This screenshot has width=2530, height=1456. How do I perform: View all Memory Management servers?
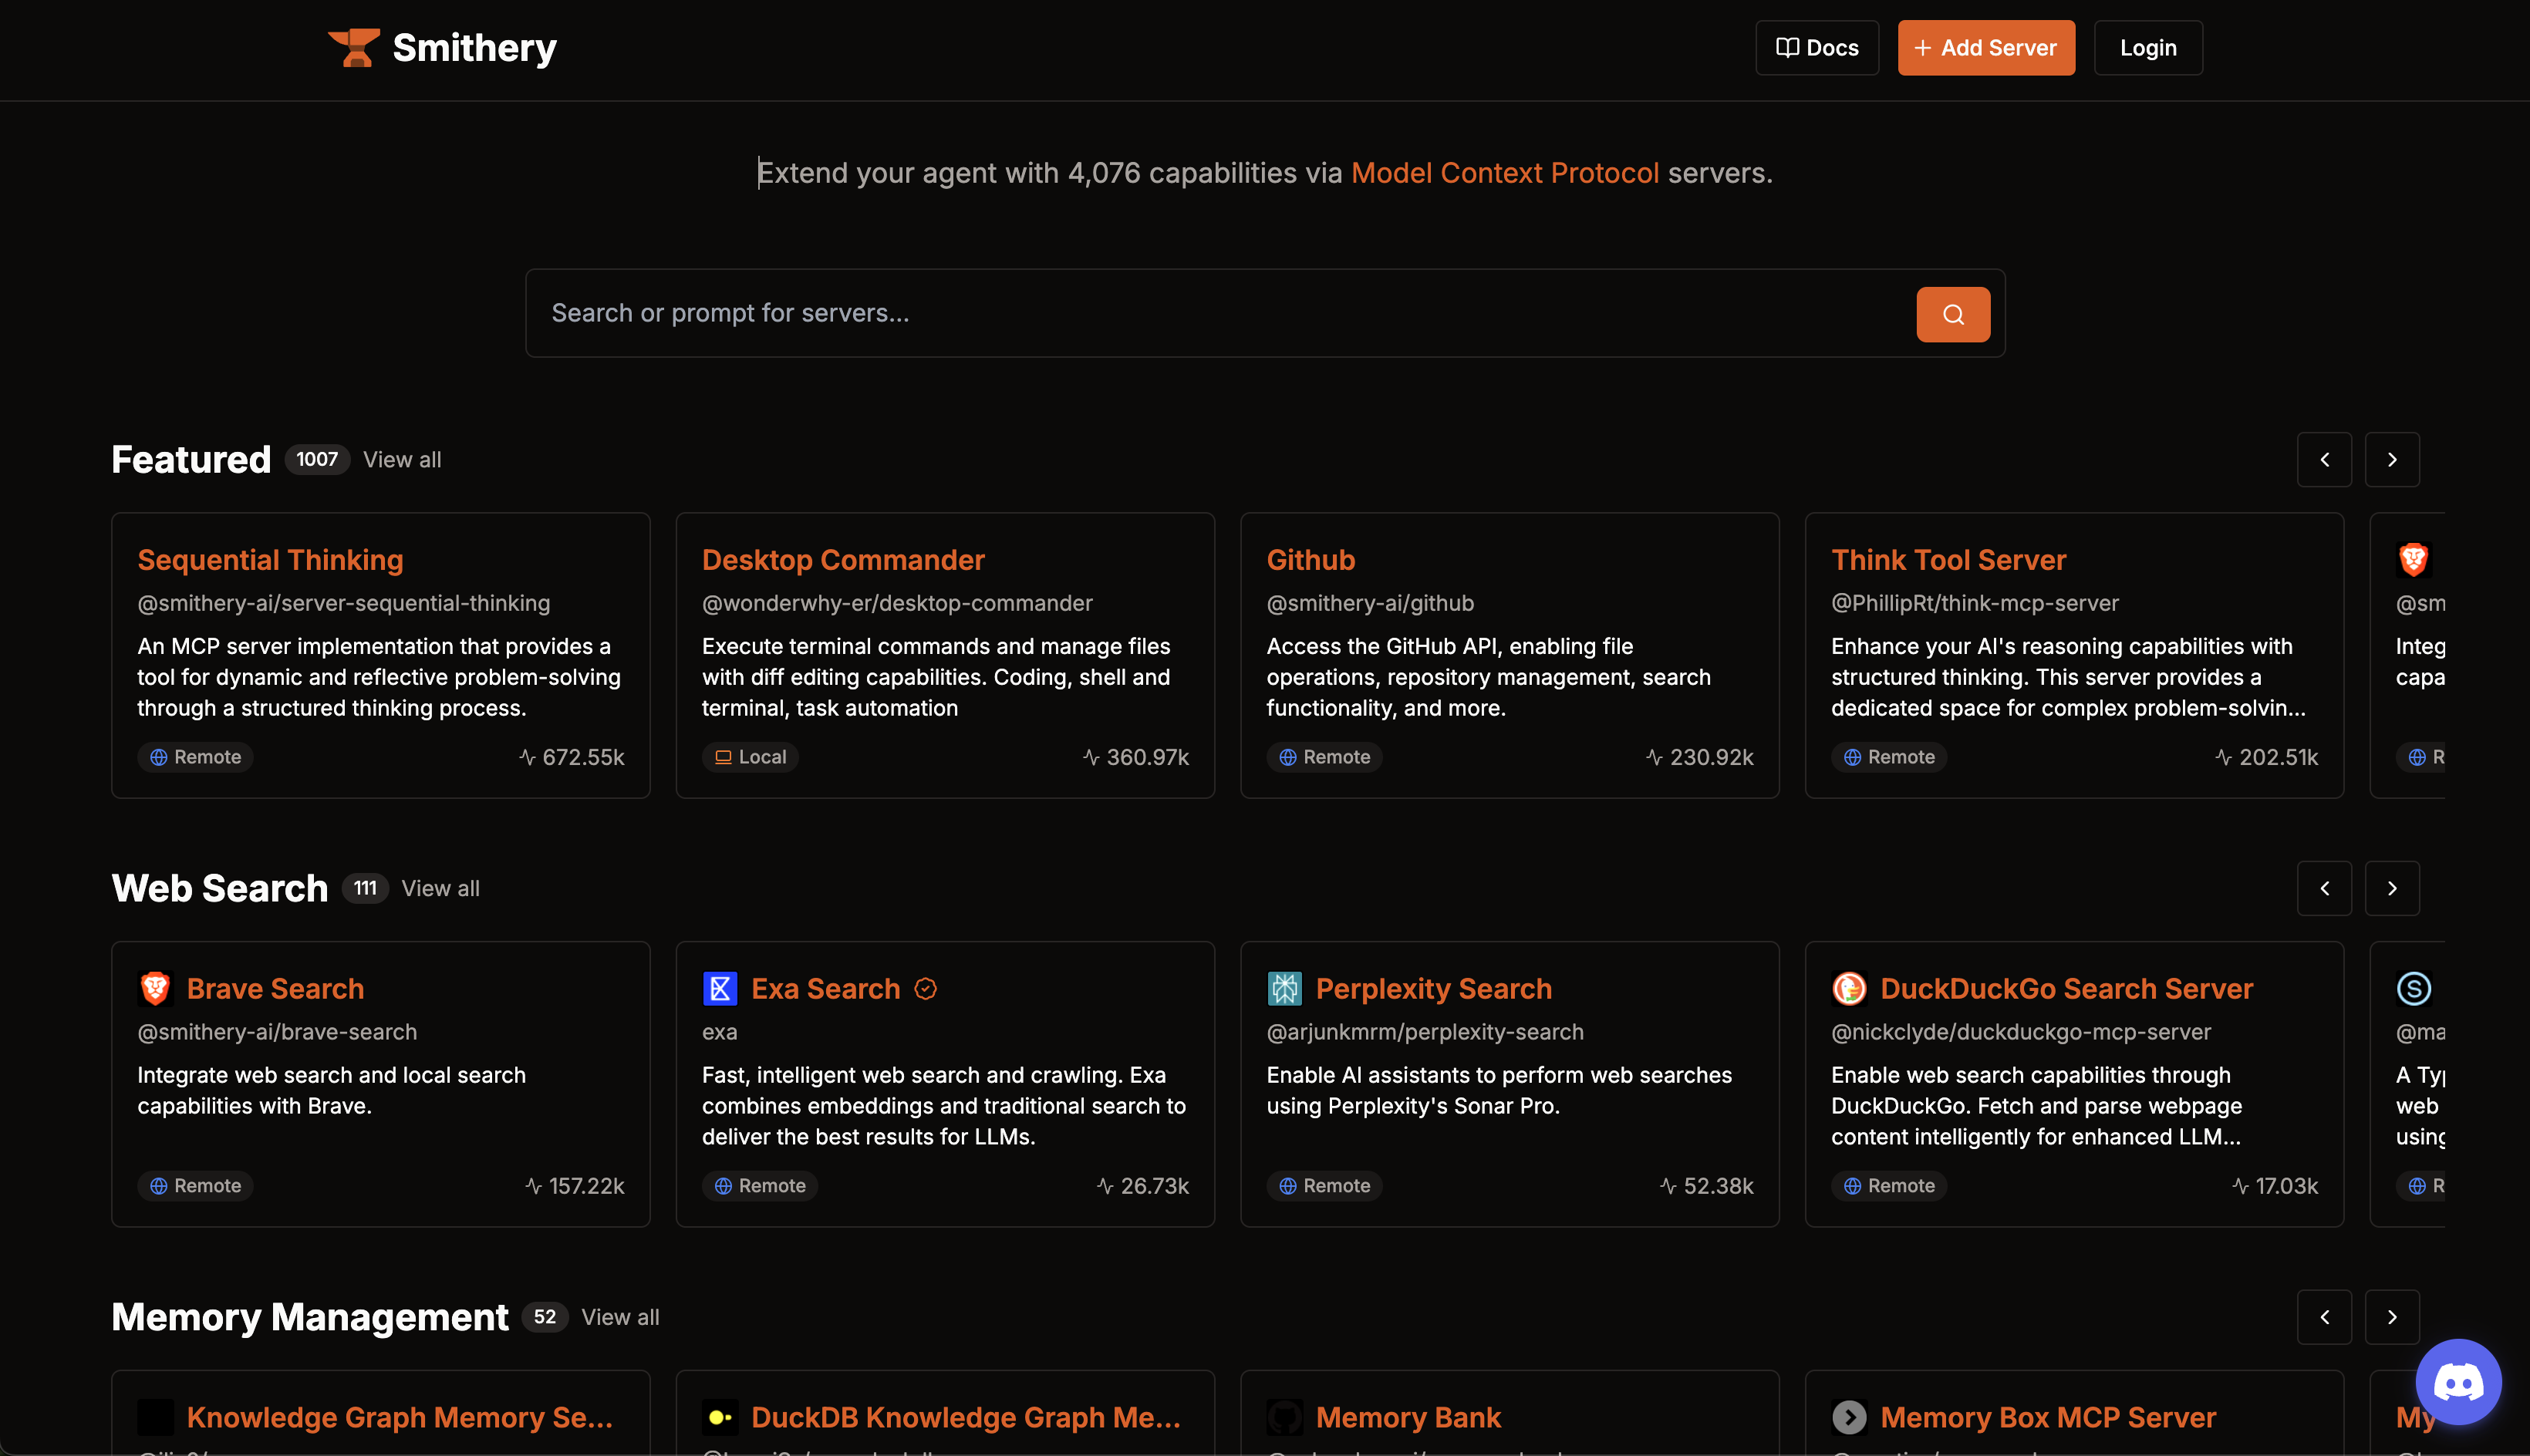[x=620, y=1318]
